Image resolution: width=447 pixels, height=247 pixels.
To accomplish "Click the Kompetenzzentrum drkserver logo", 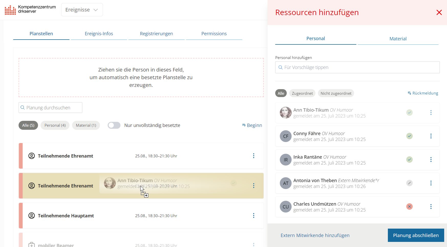I will coord(30,10).
